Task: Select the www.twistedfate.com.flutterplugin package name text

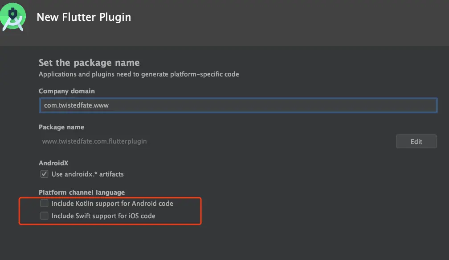Action: (x=94, y=141)
